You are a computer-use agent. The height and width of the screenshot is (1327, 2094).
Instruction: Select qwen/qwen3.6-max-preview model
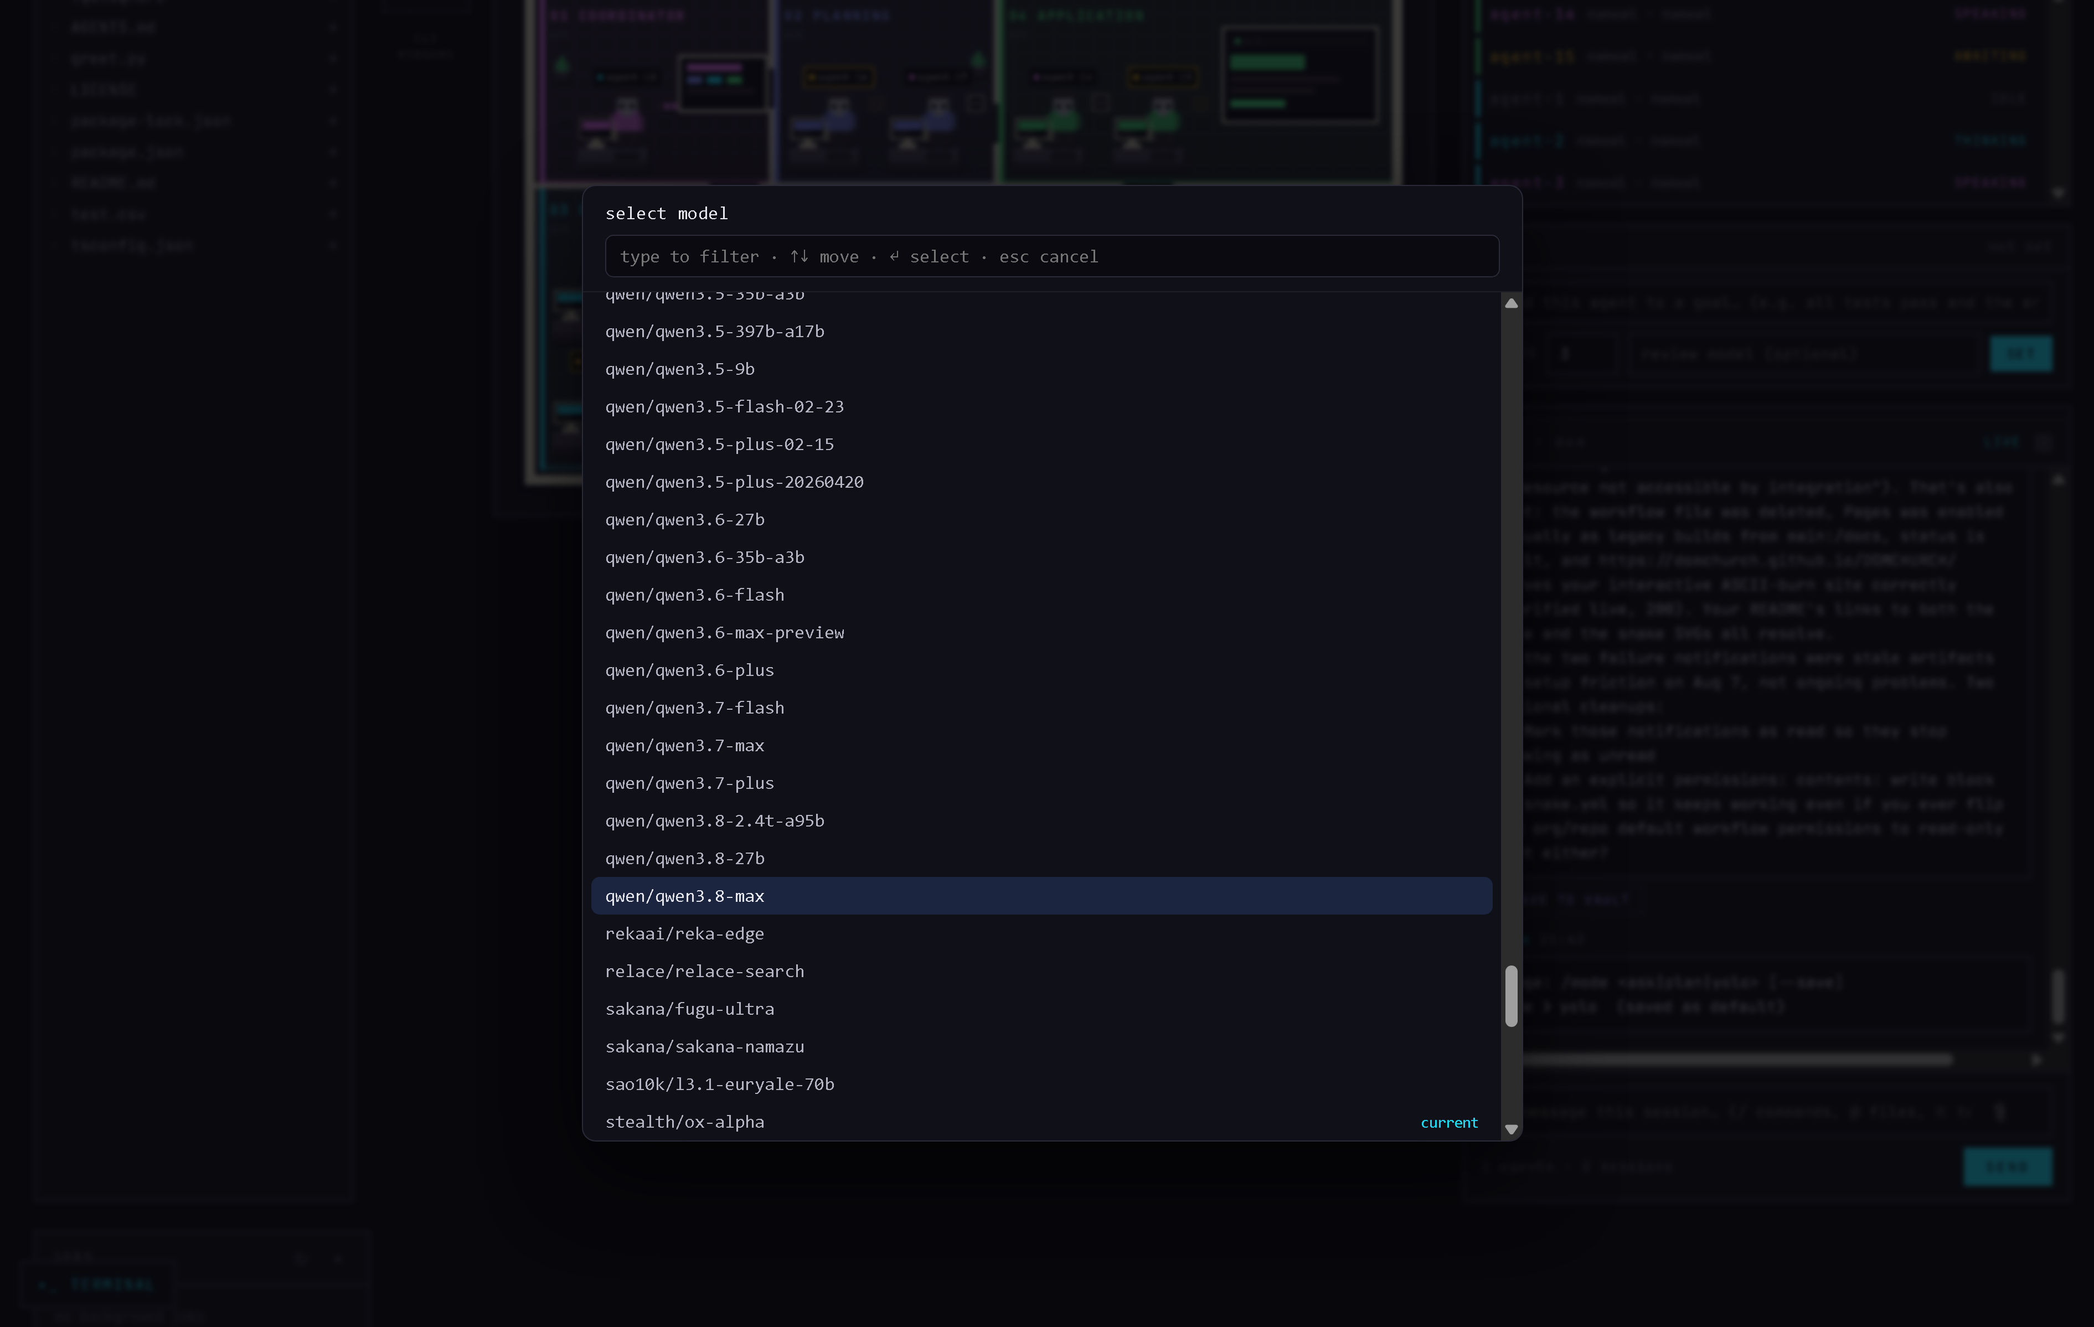[x=1041, y=632]
